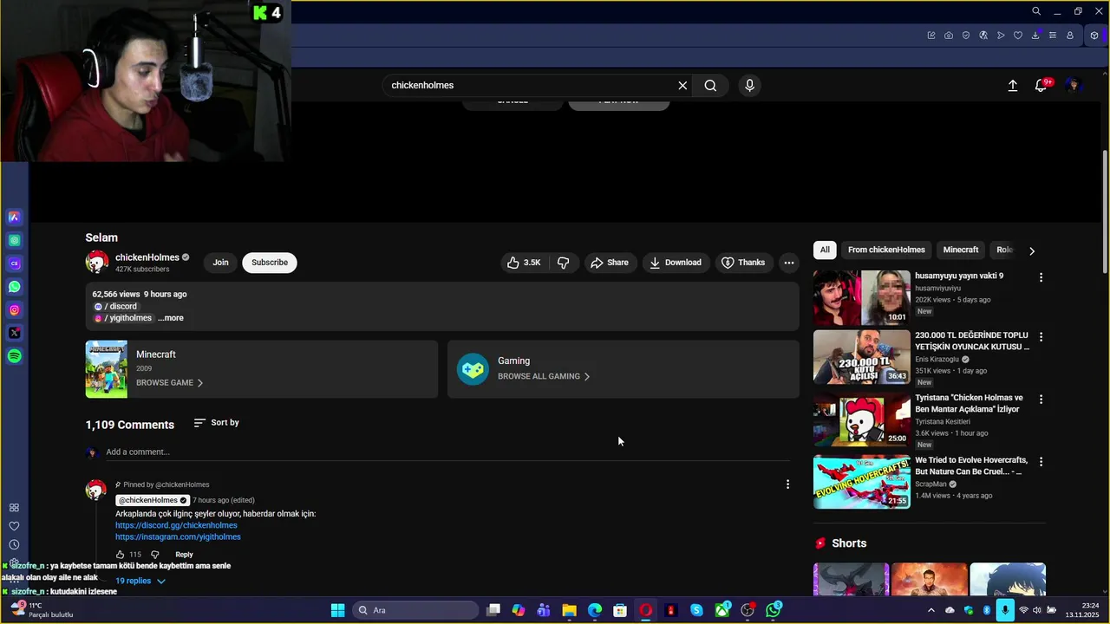
Task: Show hidden system tray icons chevron
Action: [931, 610]
